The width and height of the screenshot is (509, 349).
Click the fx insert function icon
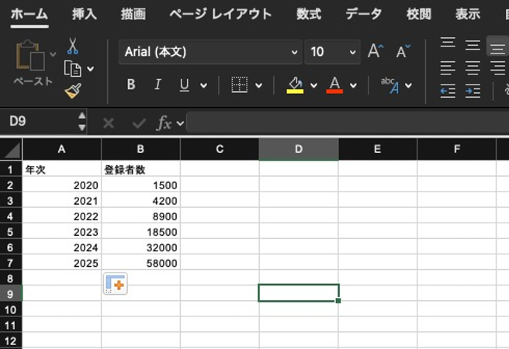164,123
